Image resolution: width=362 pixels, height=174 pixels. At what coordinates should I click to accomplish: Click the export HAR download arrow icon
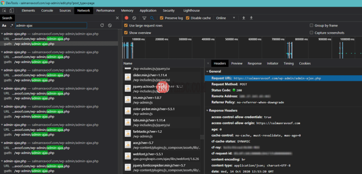[x=252, y=18]
